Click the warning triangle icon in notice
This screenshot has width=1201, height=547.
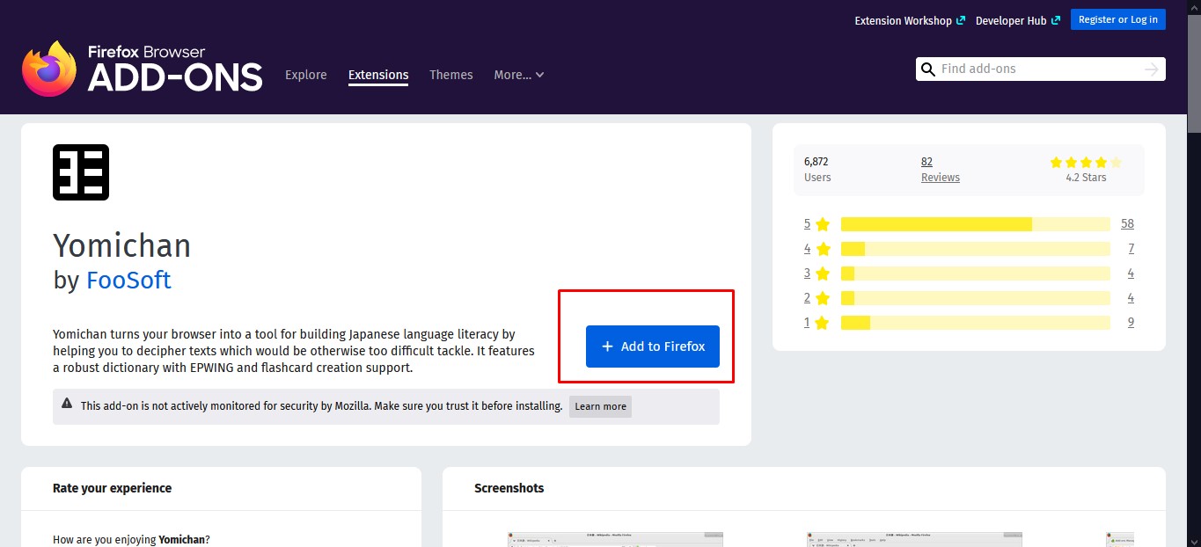pos(67,404)
